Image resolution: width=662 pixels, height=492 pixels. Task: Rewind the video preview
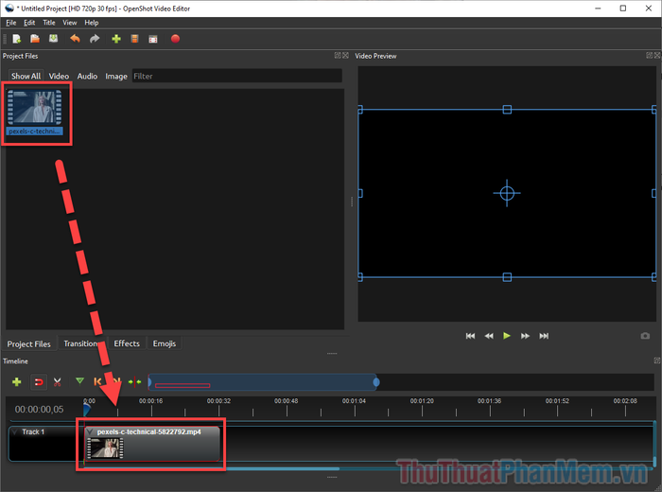(489, 336)
